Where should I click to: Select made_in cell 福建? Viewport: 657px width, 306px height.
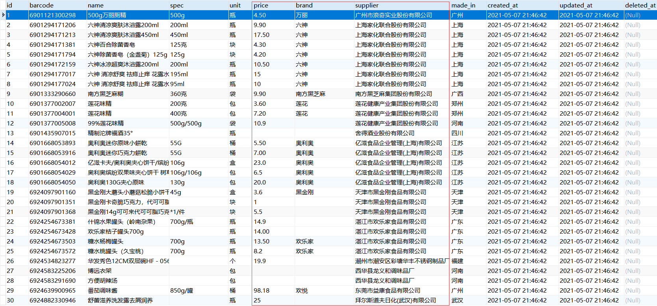pyautogui.click(x=468, y=261)
